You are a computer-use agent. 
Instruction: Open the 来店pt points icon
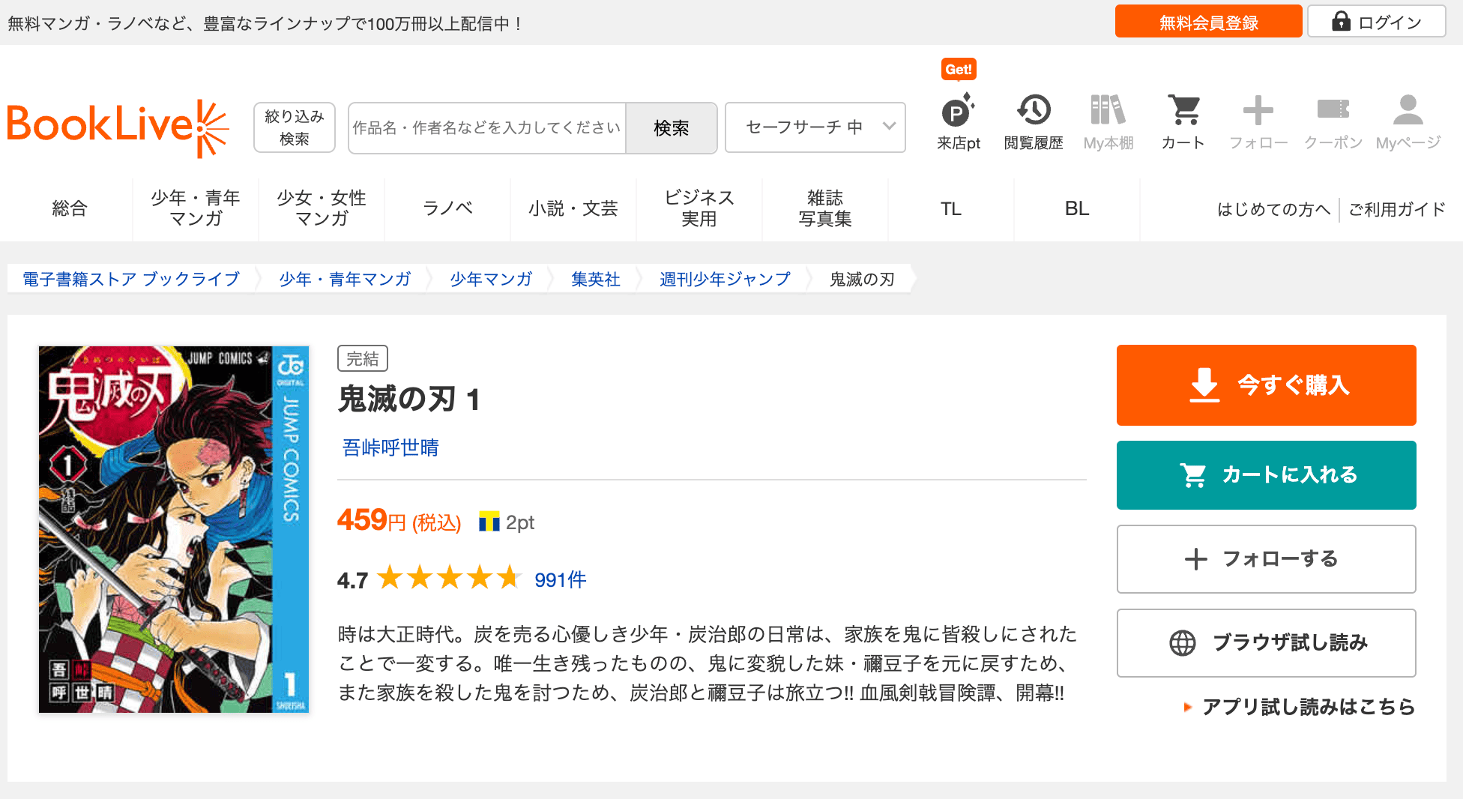(958, 112)
